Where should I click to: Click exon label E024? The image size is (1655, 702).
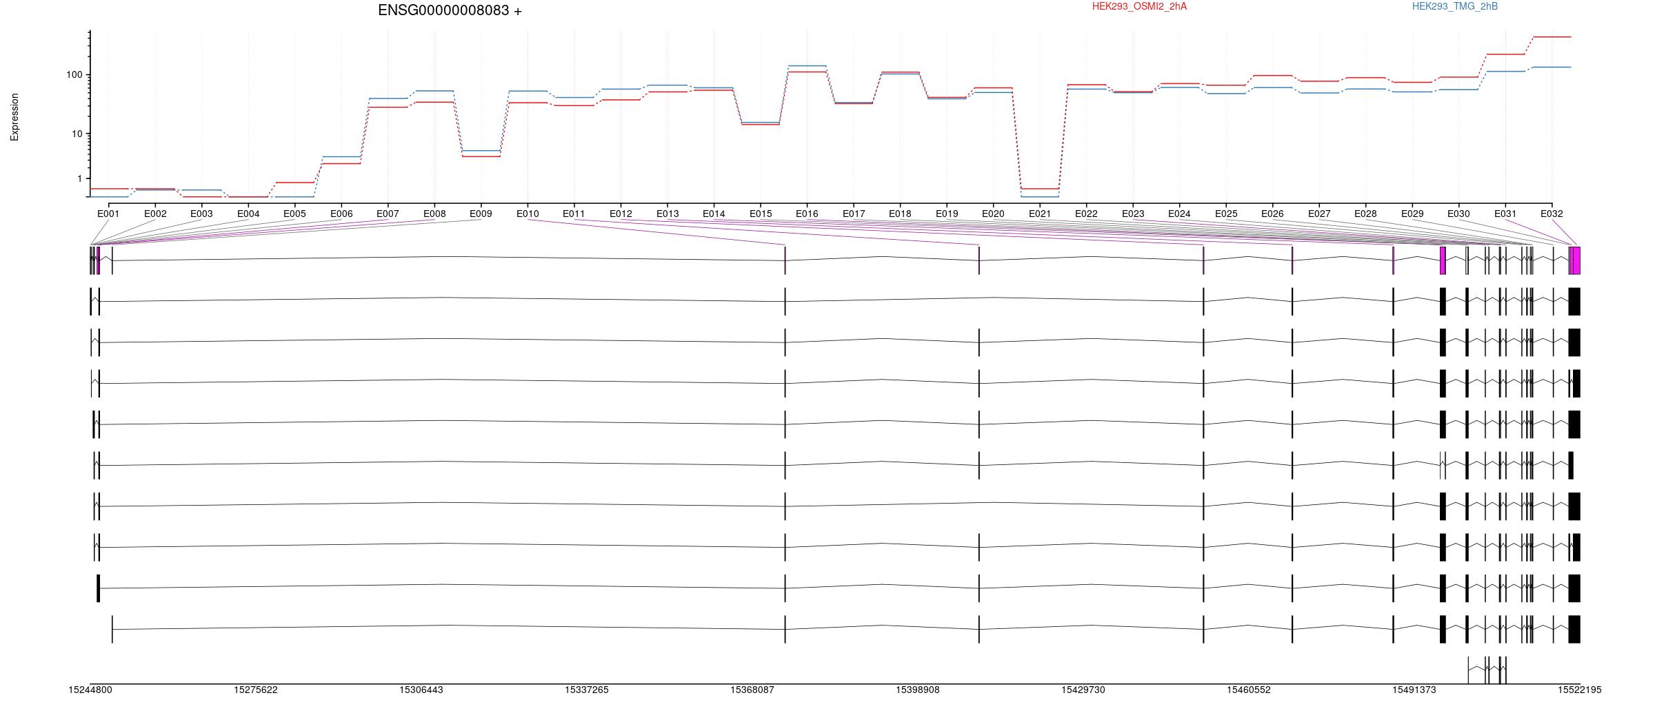click(x=1179, y=214)
